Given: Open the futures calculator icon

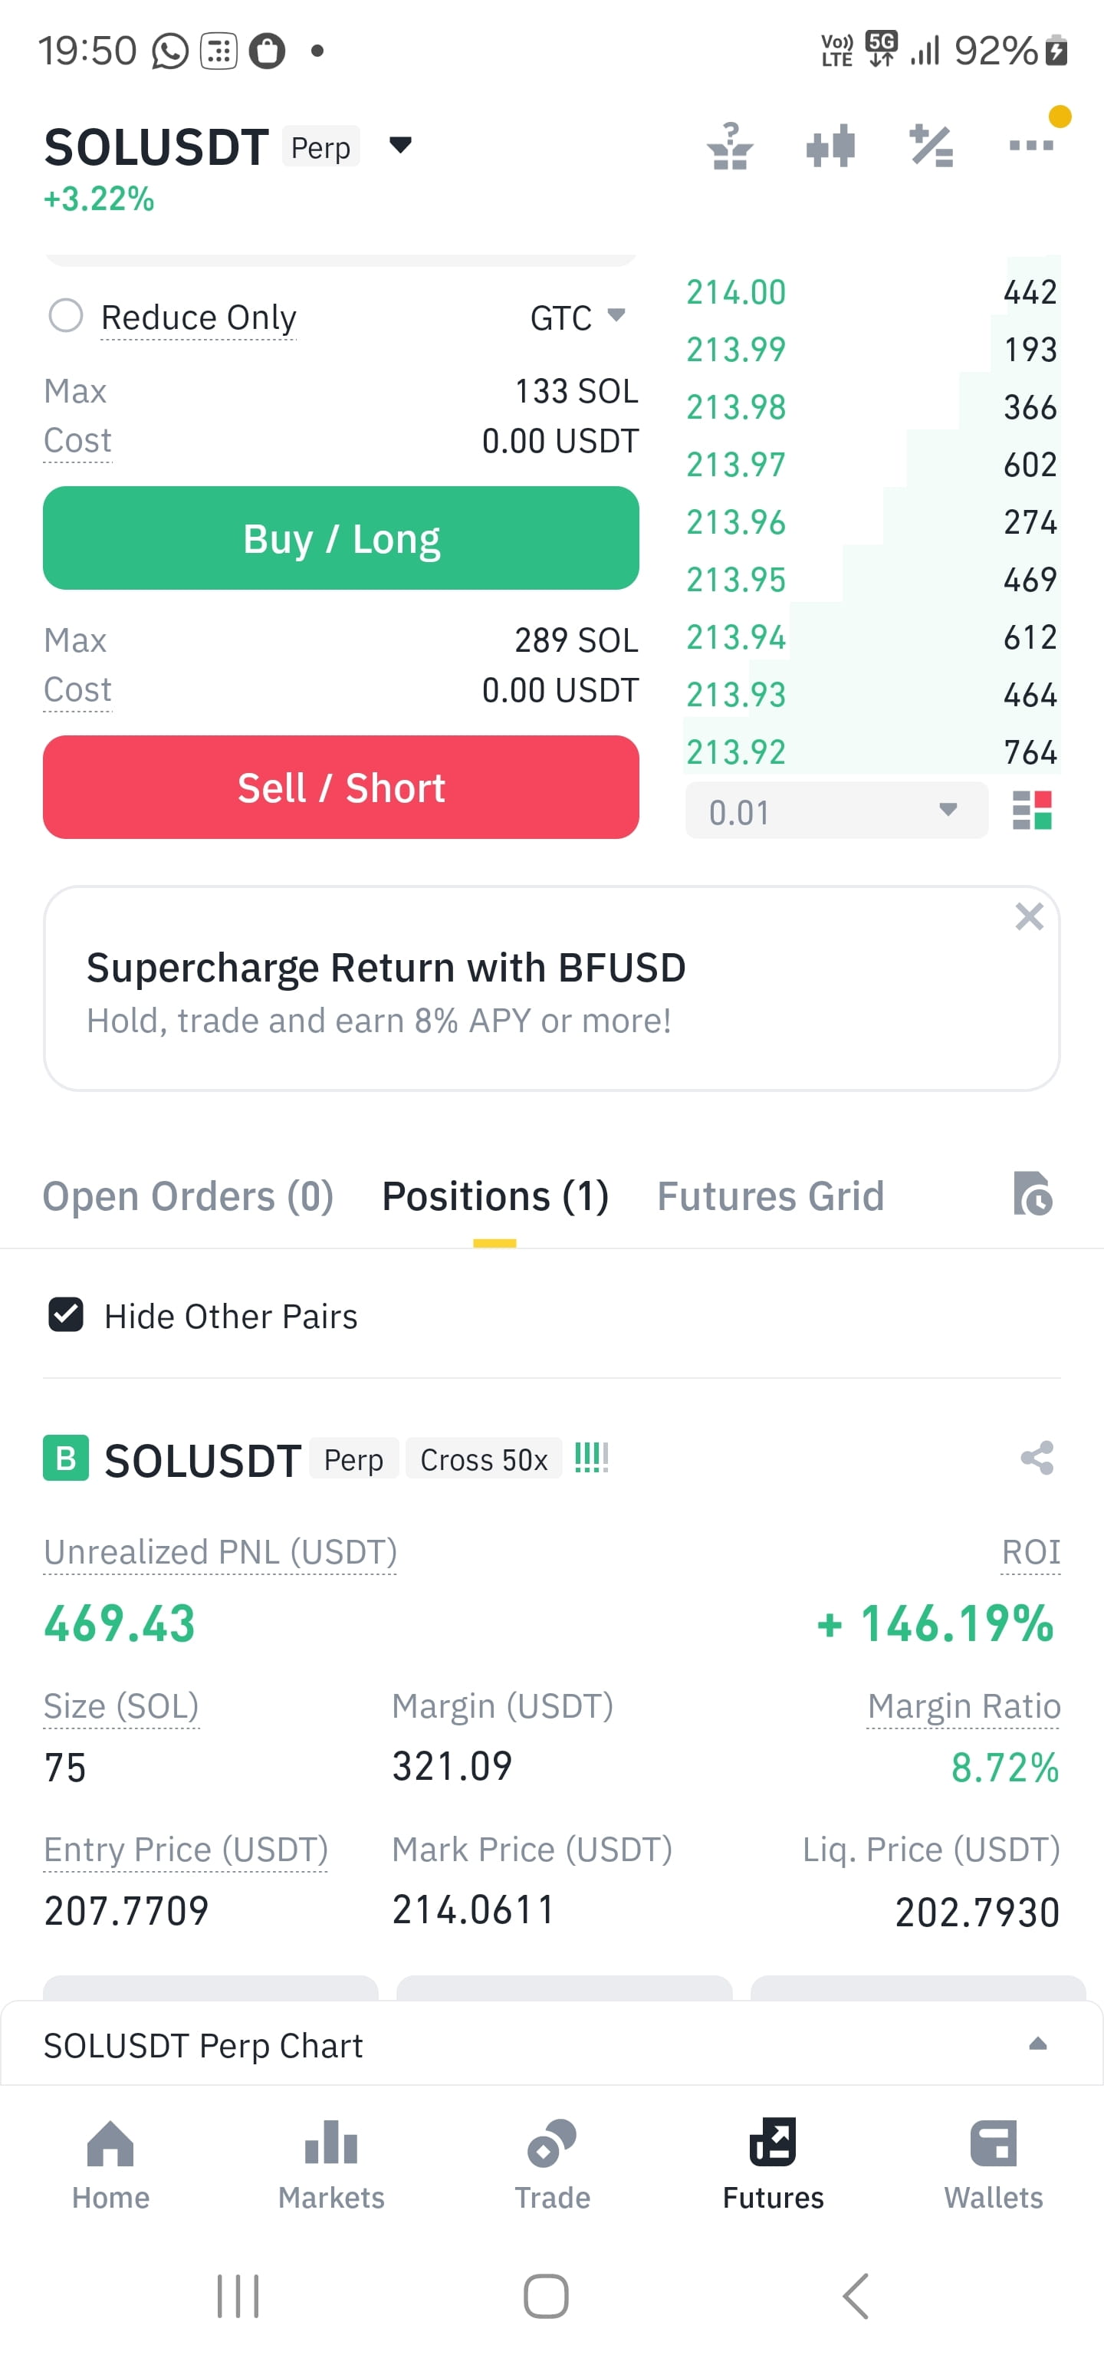Looking at the screenshot, I should tap(932, 146).
